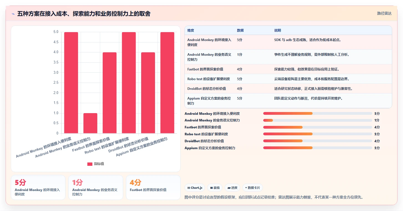Open the 5分 Android Monkey 环境接入便利度 card

pyautogui.click(x=38, y=187)
